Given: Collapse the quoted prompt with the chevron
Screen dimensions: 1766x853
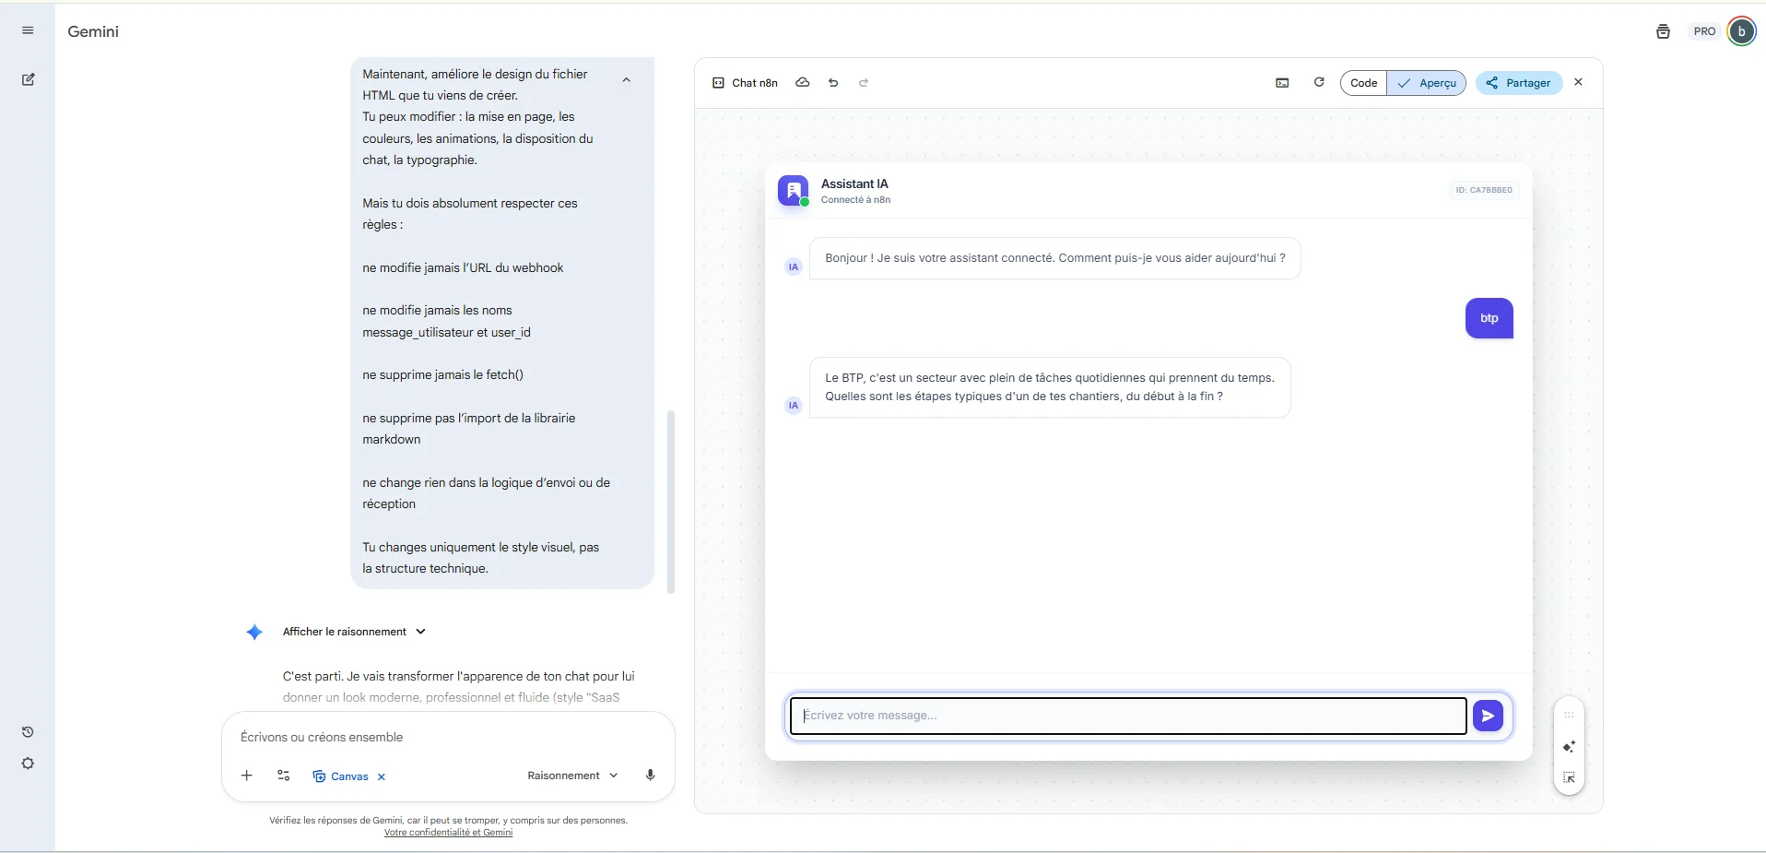Looking at the screenshot, I should point(626,79).
